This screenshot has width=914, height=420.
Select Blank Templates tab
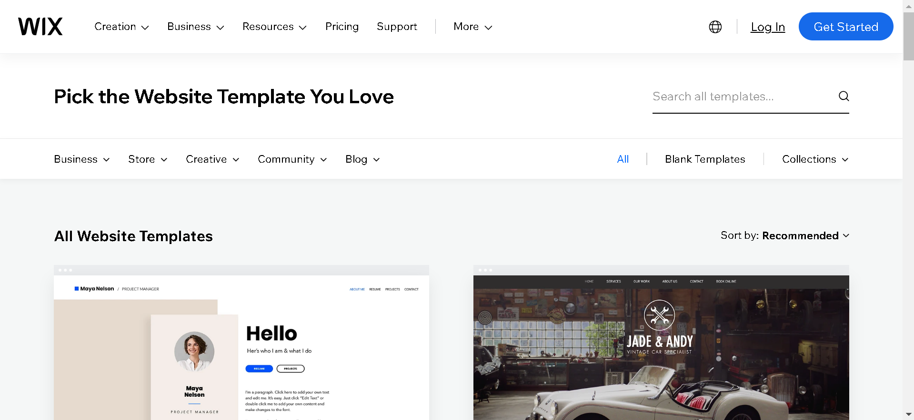(705, 159)
